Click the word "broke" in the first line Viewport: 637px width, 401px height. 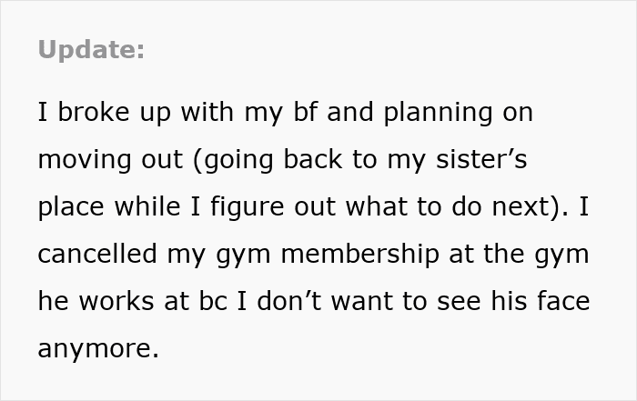pyautogui.click(x=88, y=113)
